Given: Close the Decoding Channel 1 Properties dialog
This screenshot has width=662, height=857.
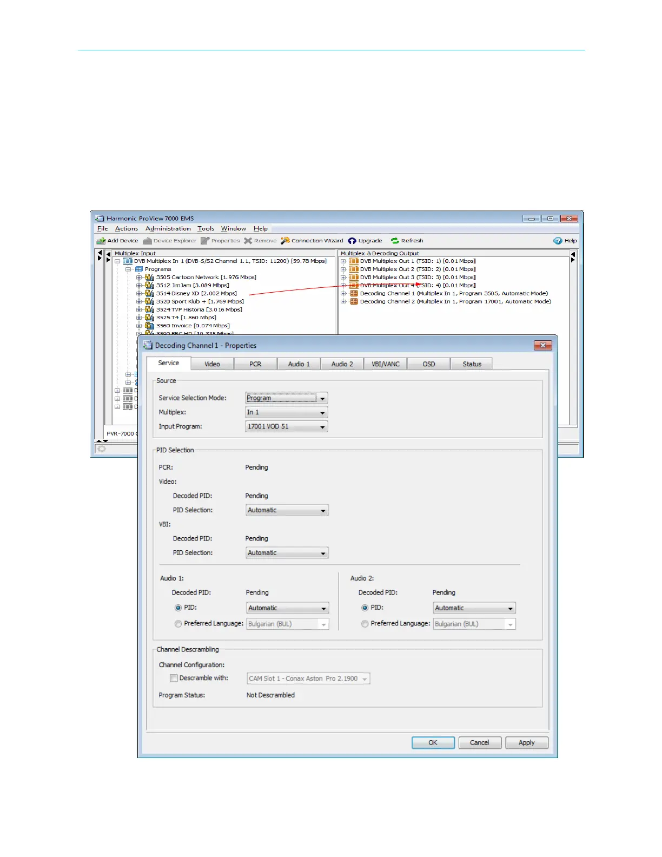Looking at the screenshot, I should 542,345.
